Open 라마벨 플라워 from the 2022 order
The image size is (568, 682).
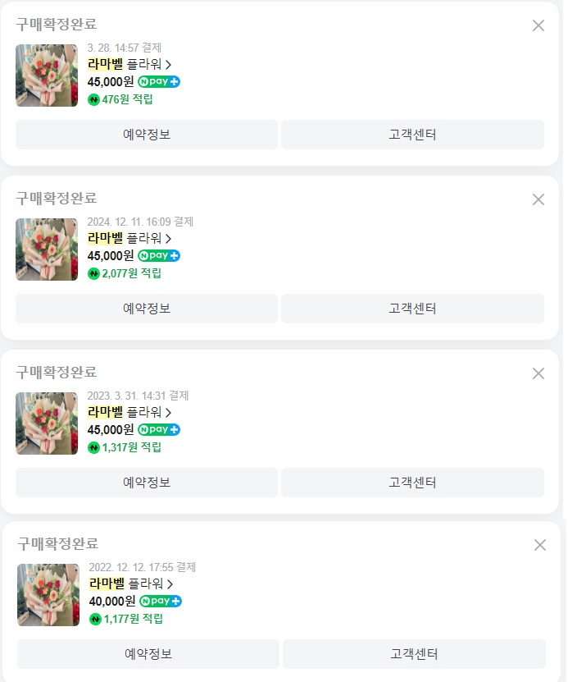tap(131, 584)
